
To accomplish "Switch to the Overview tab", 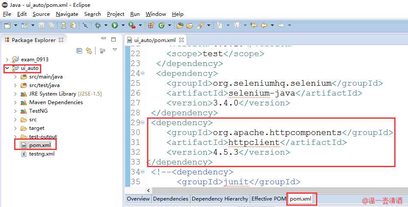I will pyautogui.click(x=138, y=199).
